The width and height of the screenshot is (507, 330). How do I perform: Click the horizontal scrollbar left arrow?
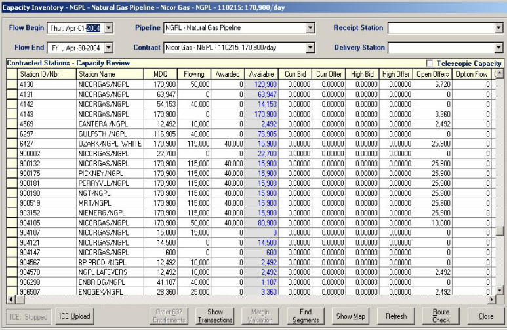click(x=10, y=299)
